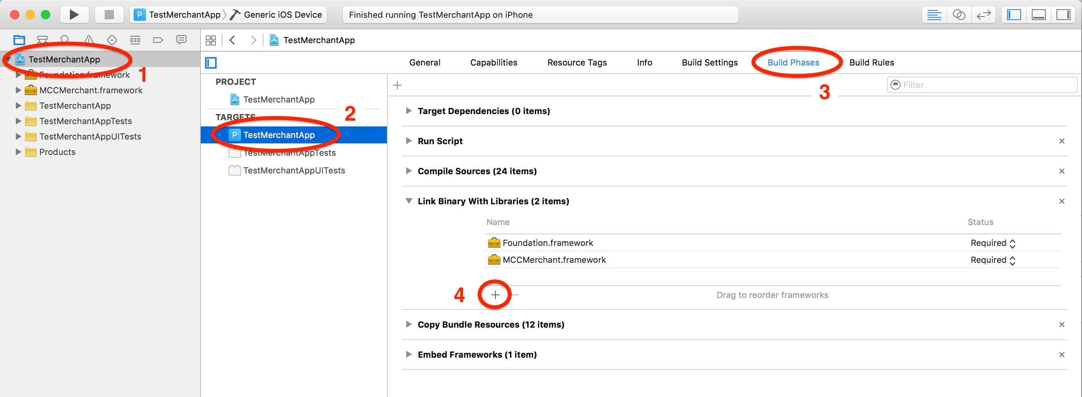Open the issue navigator warning icon
1082x397 pixels.
[x=89, y=40]
